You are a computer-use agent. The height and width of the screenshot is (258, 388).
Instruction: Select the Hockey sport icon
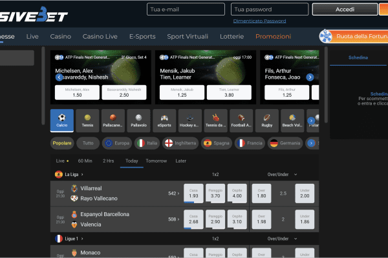[x=190, y=121]
